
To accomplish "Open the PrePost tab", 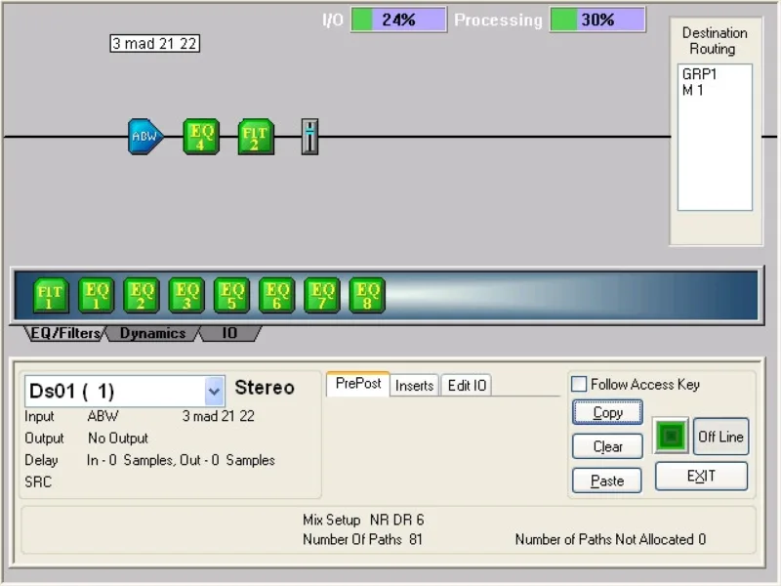I will tap(358, 384).
